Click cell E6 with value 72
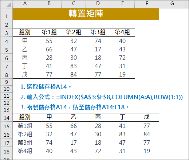 click(122, 58)
